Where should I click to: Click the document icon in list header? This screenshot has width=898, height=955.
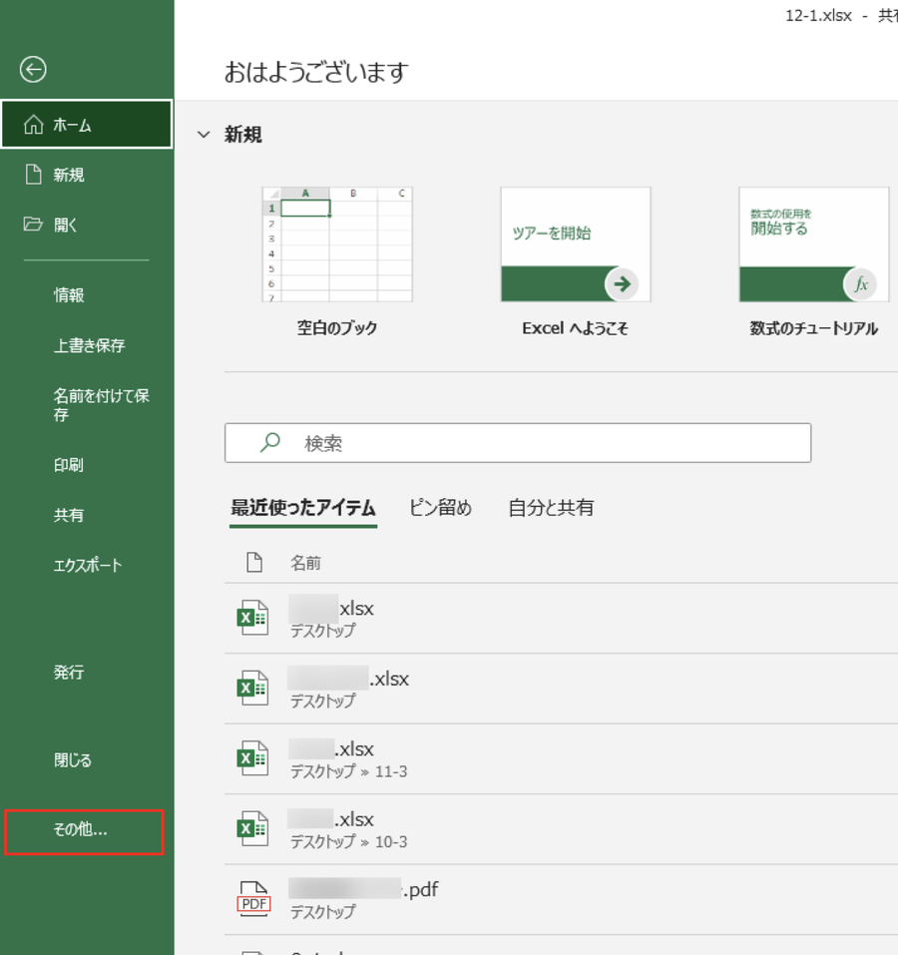coord(254,562)
